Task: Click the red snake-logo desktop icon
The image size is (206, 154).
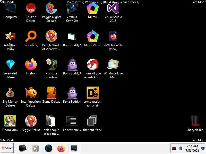Action: point(93,64)
